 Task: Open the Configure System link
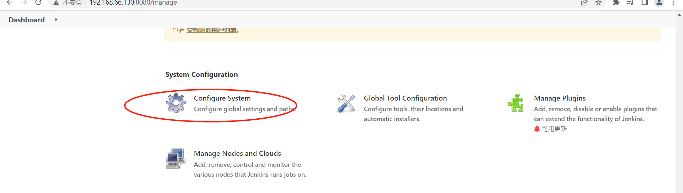(x=222, y=98)
